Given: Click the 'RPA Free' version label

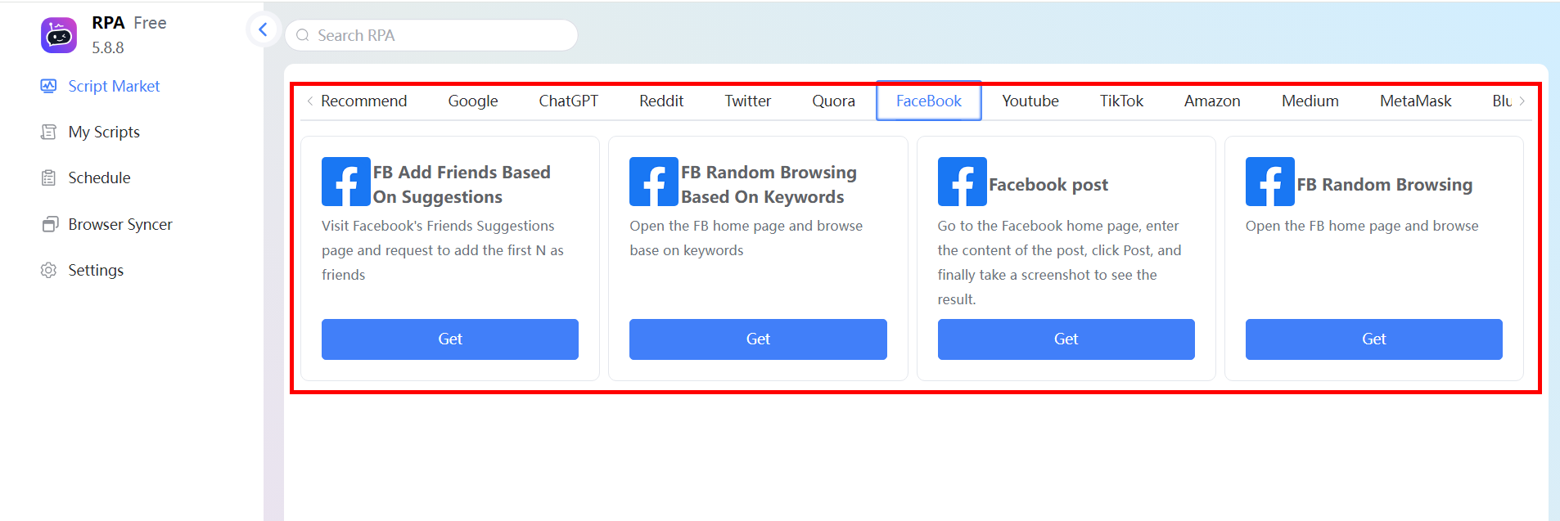Looking at the screenshot, I should (129, 23).
